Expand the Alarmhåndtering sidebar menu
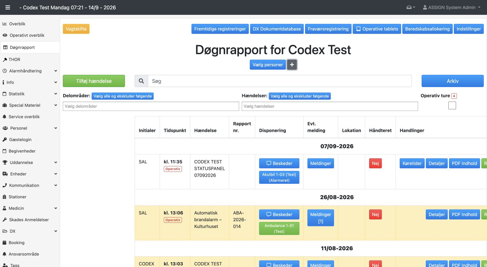 [30, 71]
